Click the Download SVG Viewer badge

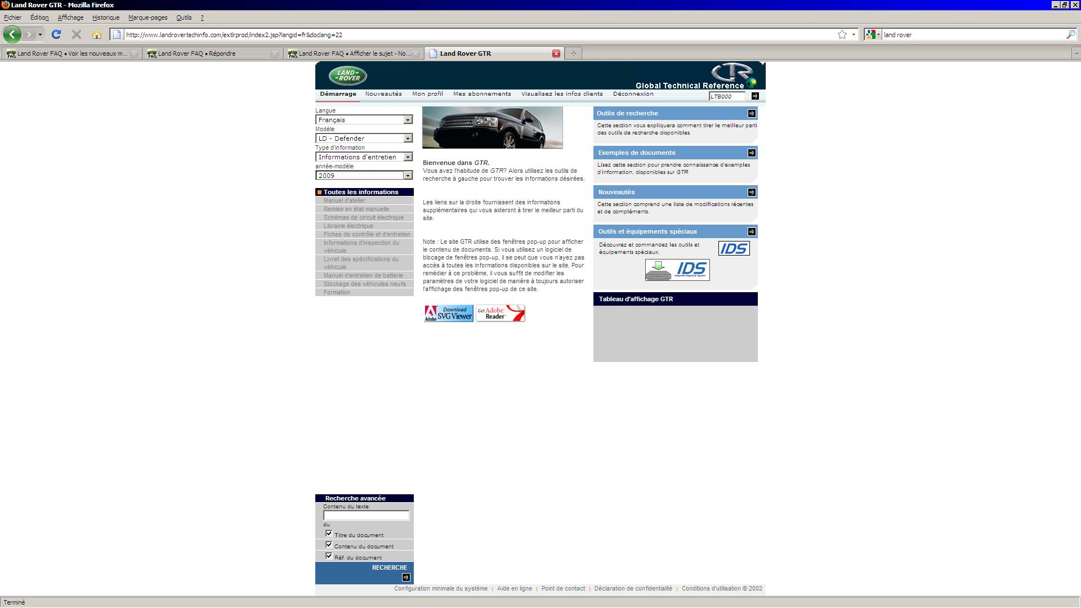click(x=449, y=314)
